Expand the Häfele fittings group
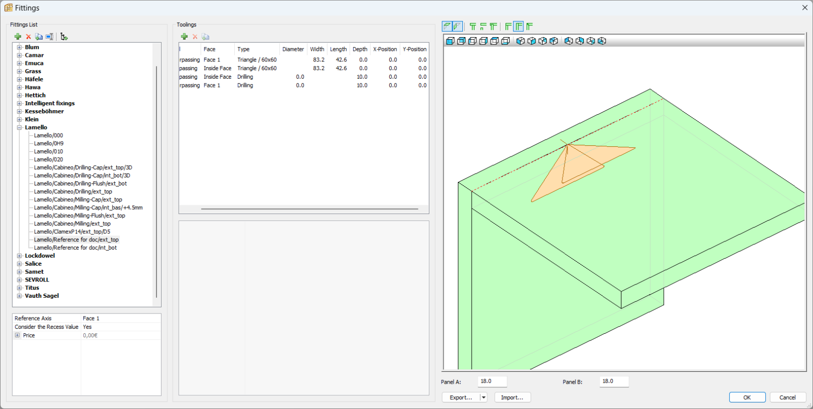Image resolution: width=813 pixels, height=409 pixels. (x=19, y=79)
